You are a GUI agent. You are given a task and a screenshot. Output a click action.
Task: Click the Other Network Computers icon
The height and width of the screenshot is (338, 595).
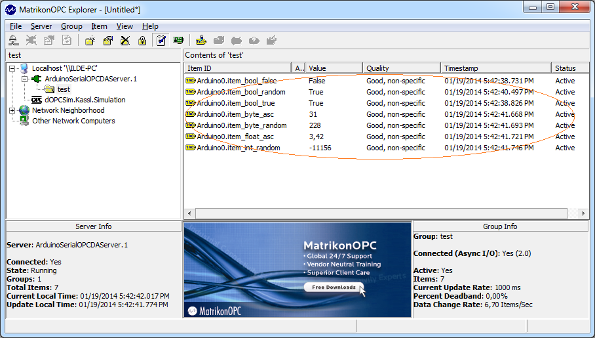[24, 121]
